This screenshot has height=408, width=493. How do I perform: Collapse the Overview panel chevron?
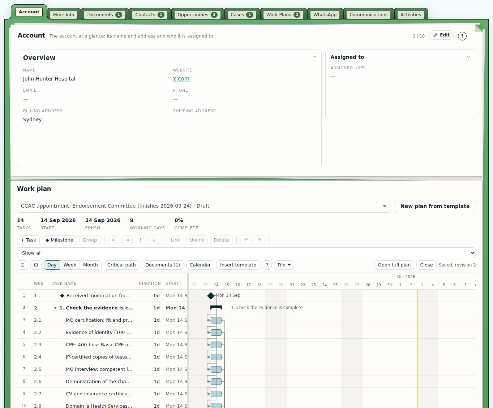point(314,57)
